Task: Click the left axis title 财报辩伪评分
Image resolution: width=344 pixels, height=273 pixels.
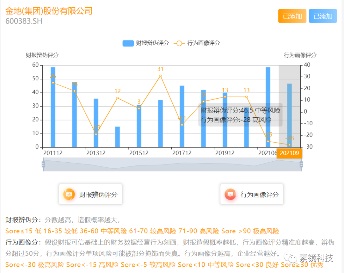Action: (x=42, y=55)
